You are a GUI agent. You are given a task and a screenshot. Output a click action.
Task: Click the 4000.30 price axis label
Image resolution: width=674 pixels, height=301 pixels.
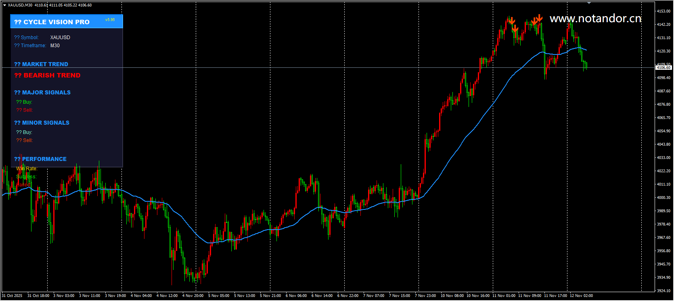[664, 198]
